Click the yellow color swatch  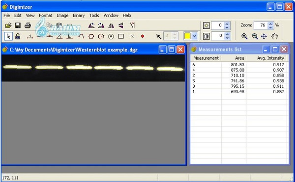tap(187, 36)
